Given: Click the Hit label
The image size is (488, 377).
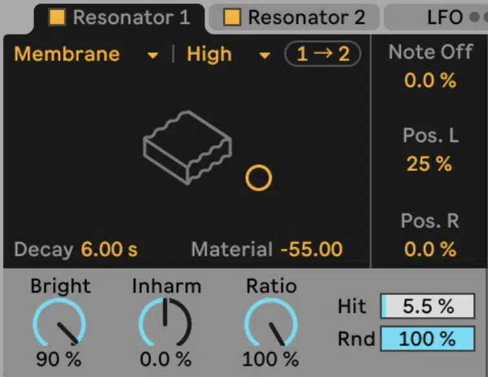Looking at the screenshot, I should click(352, 307).
